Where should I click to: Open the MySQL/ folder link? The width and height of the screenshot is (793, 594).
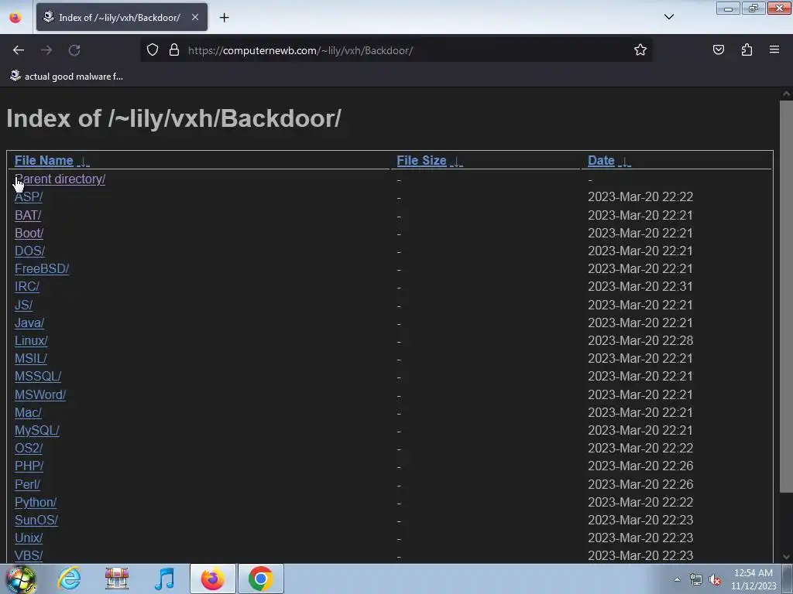point(37,430)
